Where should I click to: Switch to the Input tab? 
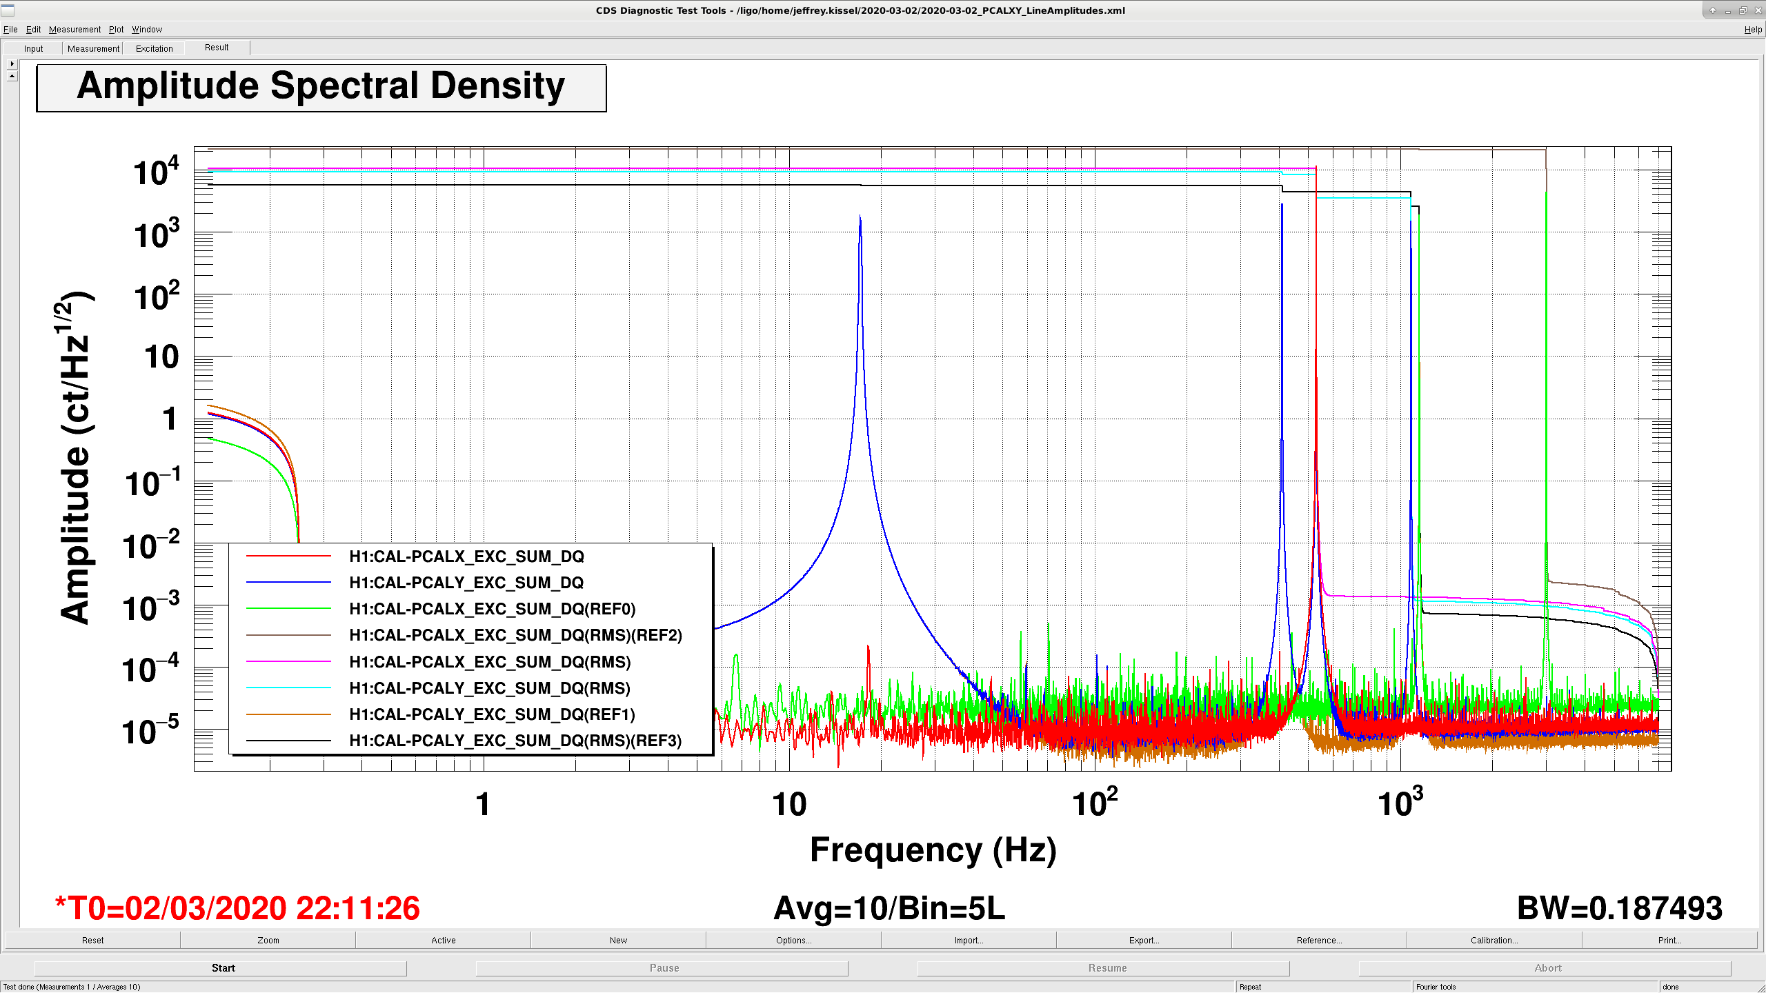pos(33,48)
